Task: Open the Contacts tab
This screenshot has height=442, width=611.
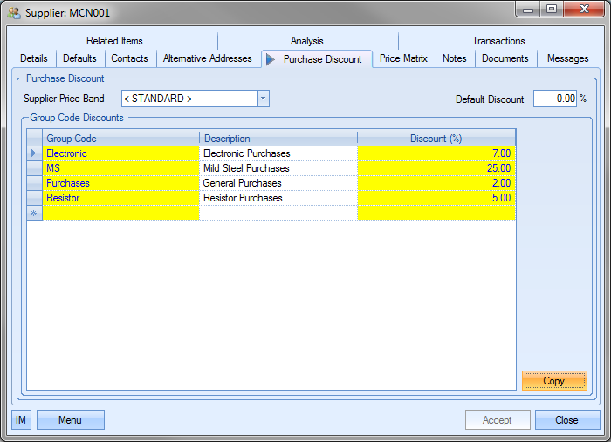Action: pyautogui.click(x=129, y=58)
